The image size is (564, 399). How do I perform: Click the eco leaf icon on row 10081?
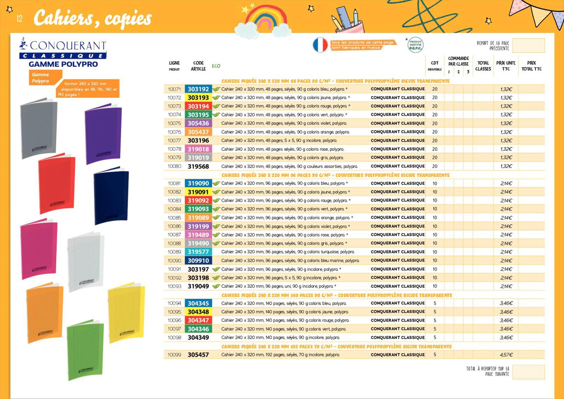click(x=216, y=184)
